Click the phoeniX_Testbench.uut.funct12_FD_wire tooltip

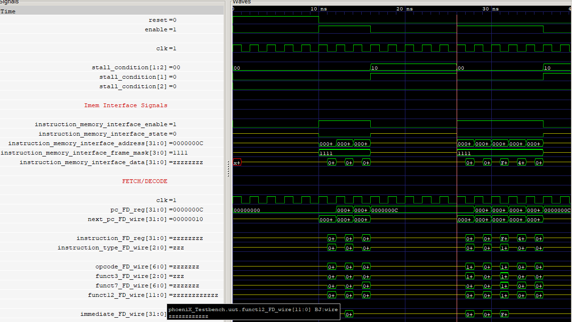point(253,312)
